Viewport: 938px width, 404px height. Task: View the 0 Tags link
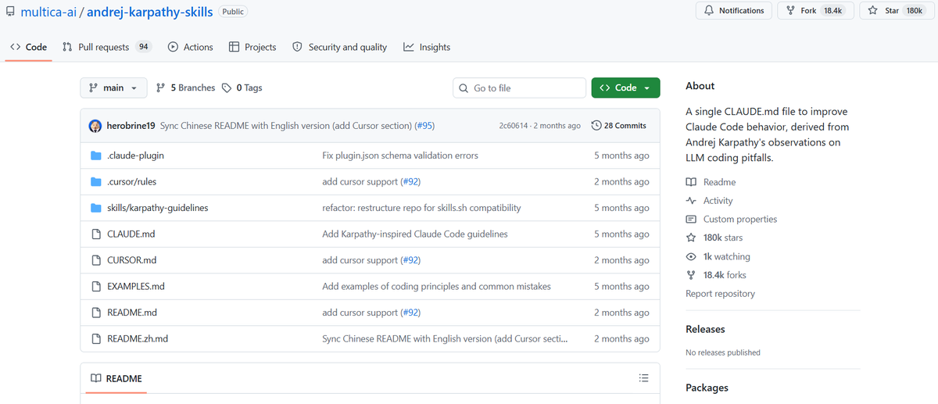click(242, 88)
